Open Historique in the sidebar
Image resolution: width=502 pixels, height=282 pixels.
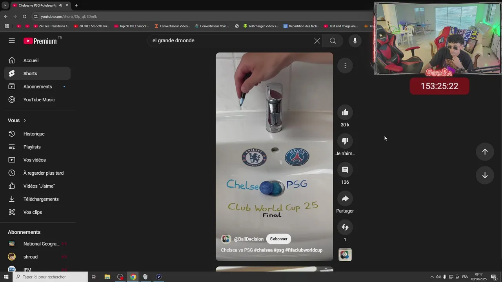[37, 134]
